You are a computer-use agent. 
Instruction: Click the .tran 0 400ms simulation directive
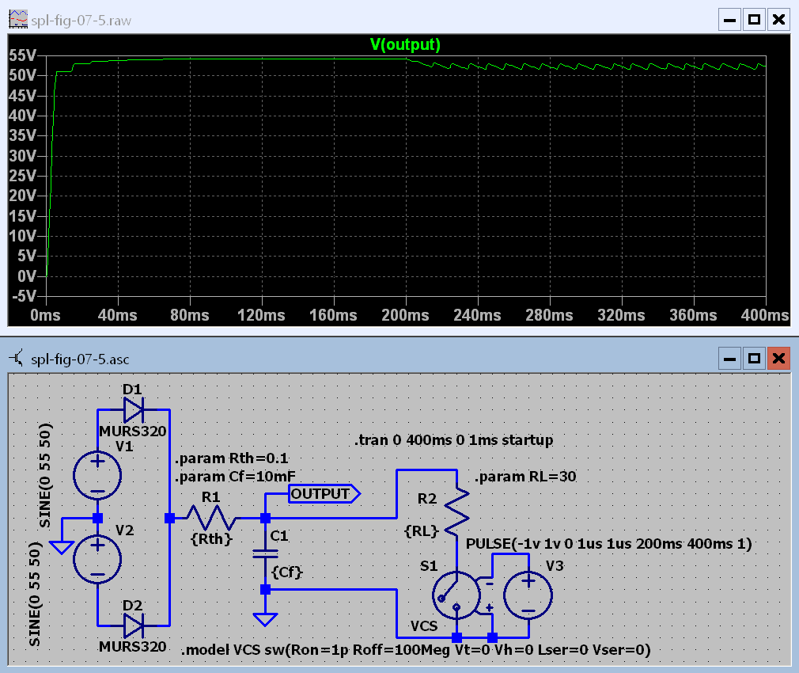click(454, 439)
